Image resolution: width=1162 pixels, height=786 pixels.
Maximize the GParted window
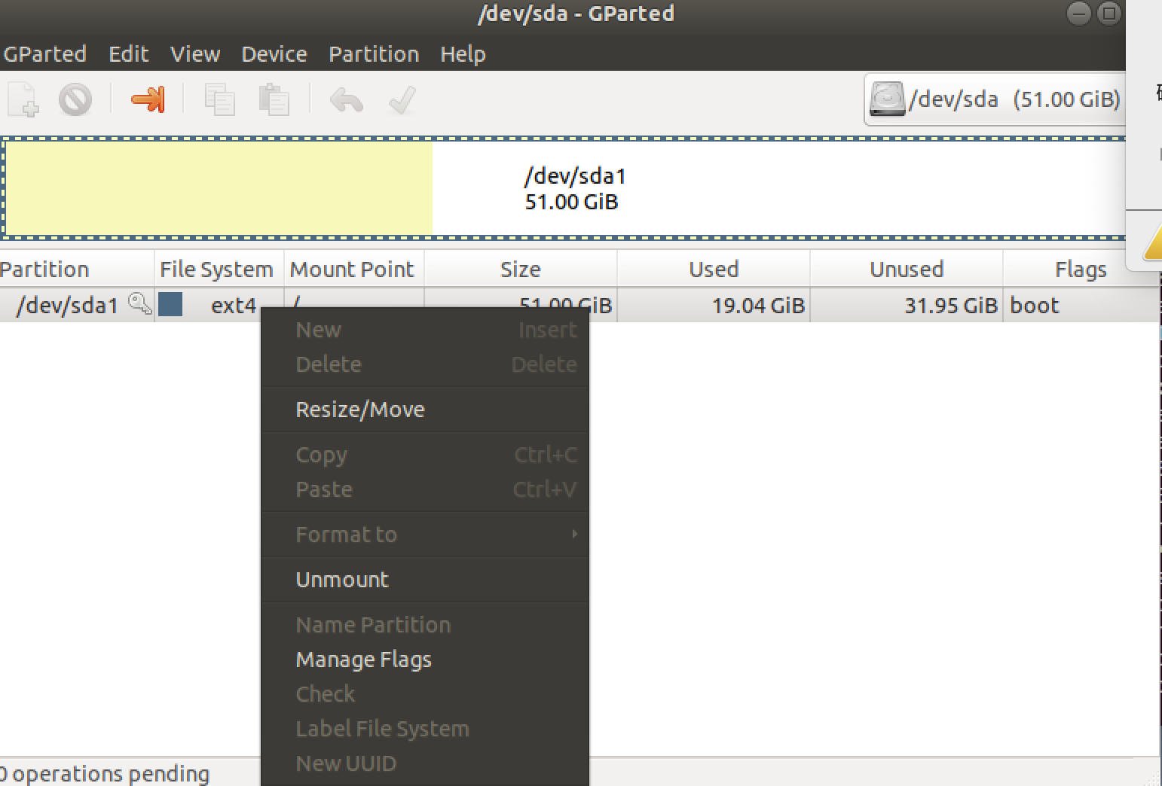tap(1109, 14)
